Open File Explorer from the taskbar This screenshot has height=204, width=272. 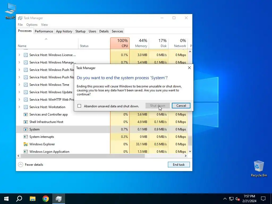[32, 199]
